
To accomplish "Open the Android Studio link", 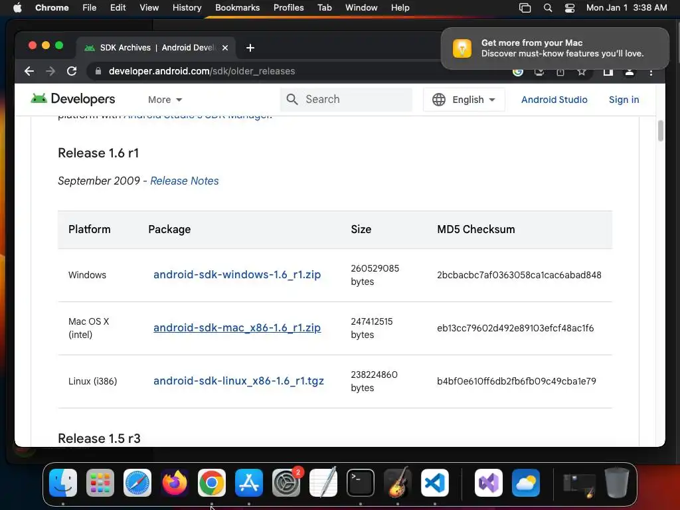I will (x=554, y=100).
